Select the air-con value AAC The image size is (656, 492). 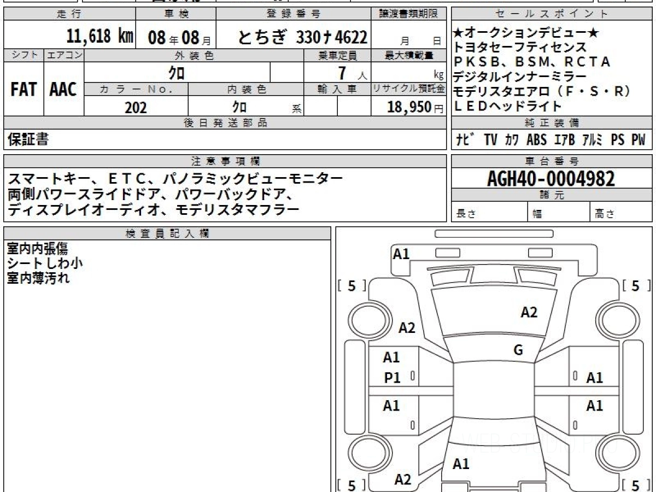click(x=63, y=89)
